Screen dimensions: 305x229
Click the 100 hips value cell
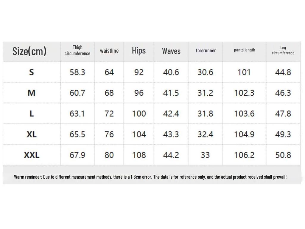tap(139, 114)
